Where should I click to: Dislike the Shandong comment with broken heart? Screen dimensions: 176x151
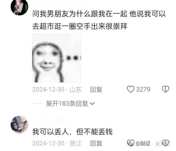(x=166, y=89)
